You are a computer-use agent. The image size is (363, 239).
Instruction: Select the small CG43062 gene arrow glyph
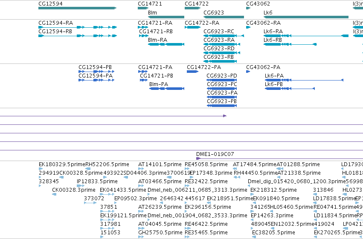(248, 8)
